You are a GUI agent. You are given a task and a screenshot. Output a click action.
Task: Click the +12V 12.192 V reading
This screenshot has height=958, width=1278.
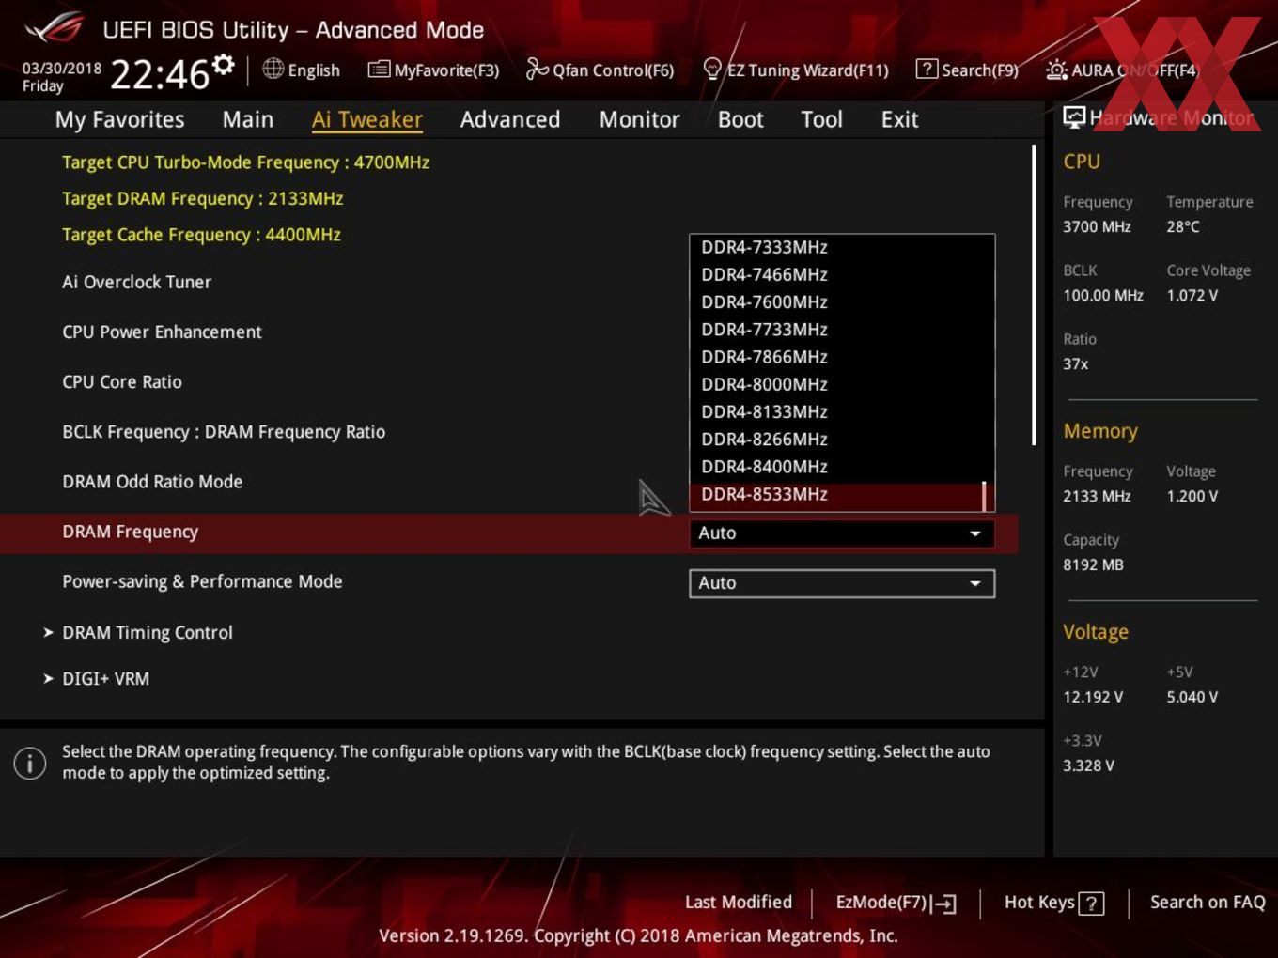click(1093, 697)
